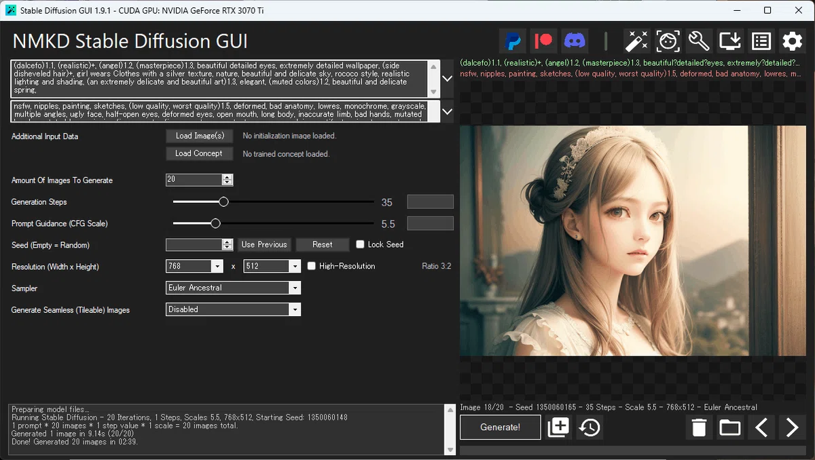This screenshot has height=460, width=815.
Task: Click the generation progress bar
Action: pos(632,450)
